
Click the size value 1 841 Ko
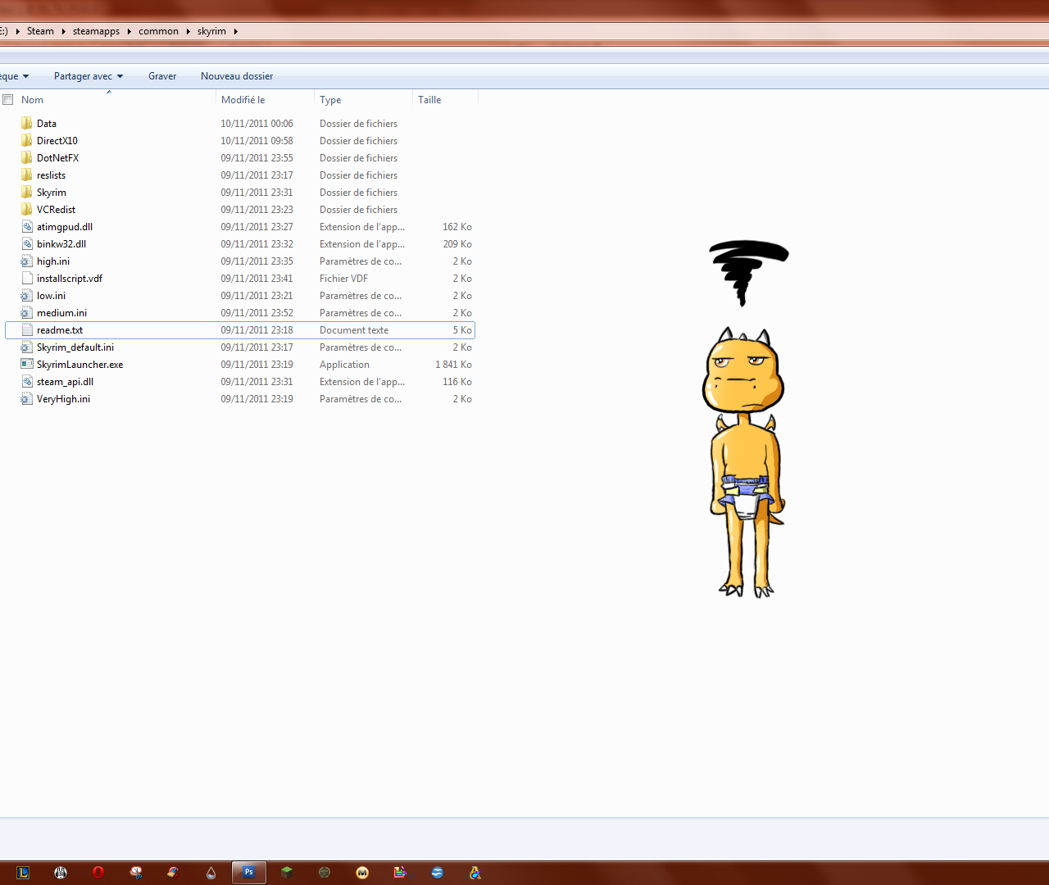[x=453, y=365]
